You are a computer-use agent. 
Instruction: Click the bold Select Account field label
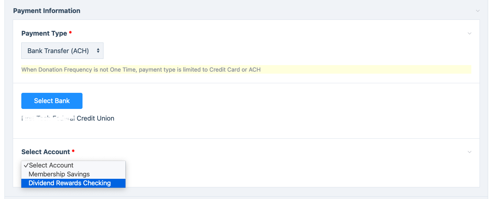pos(46,152)
